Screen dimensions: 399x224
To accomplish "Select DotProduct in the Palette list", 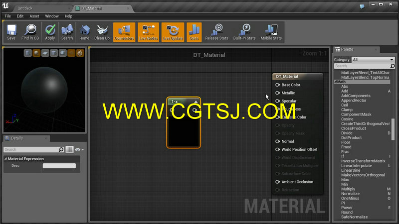I will pos(351,138).
